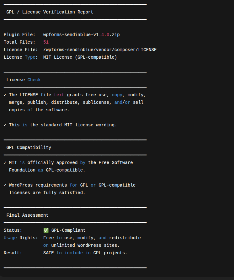Click the LICENSE file path under vendor/composer
234x280 pixels.
[x=100, y=50]
